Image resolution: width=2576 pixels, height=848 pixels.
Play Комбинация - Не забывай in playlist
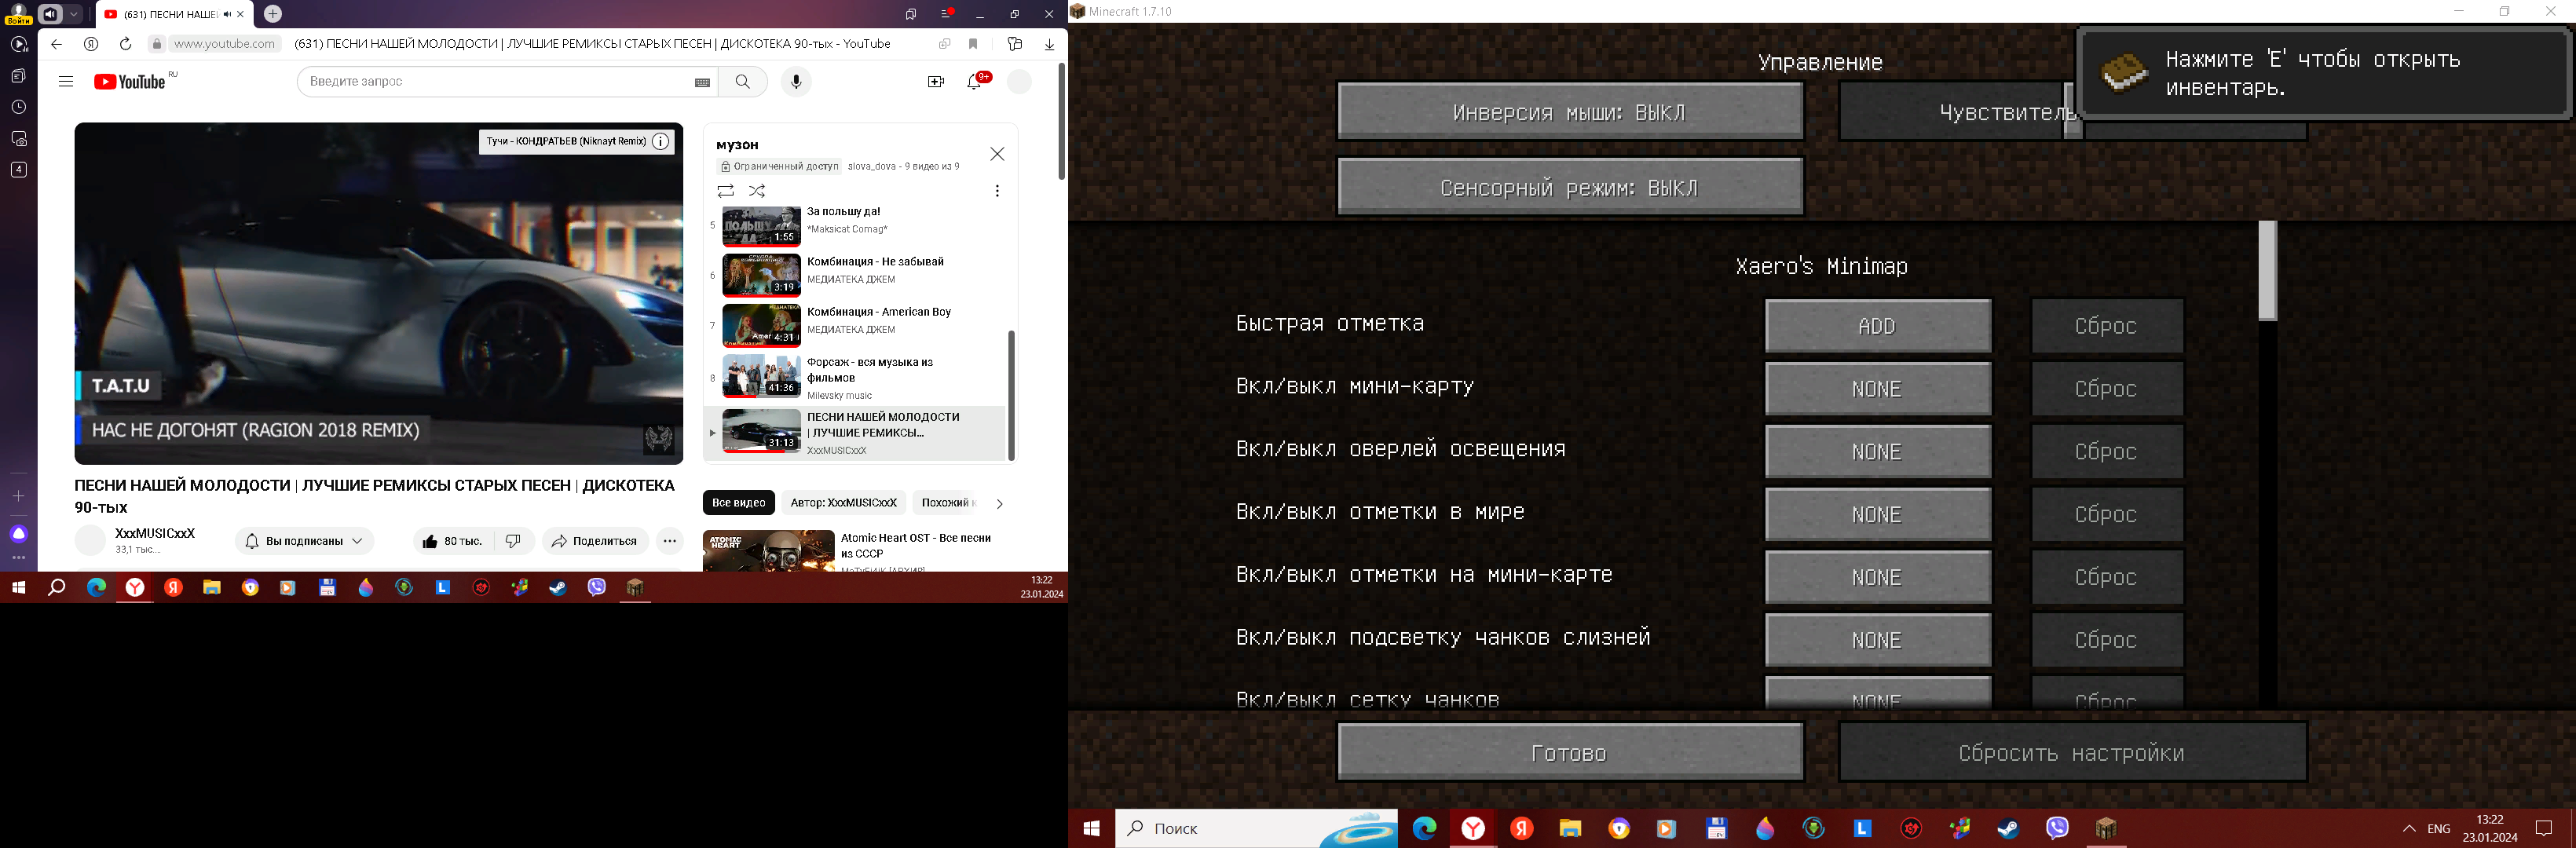pyautogui.click(x=853, y=275)
